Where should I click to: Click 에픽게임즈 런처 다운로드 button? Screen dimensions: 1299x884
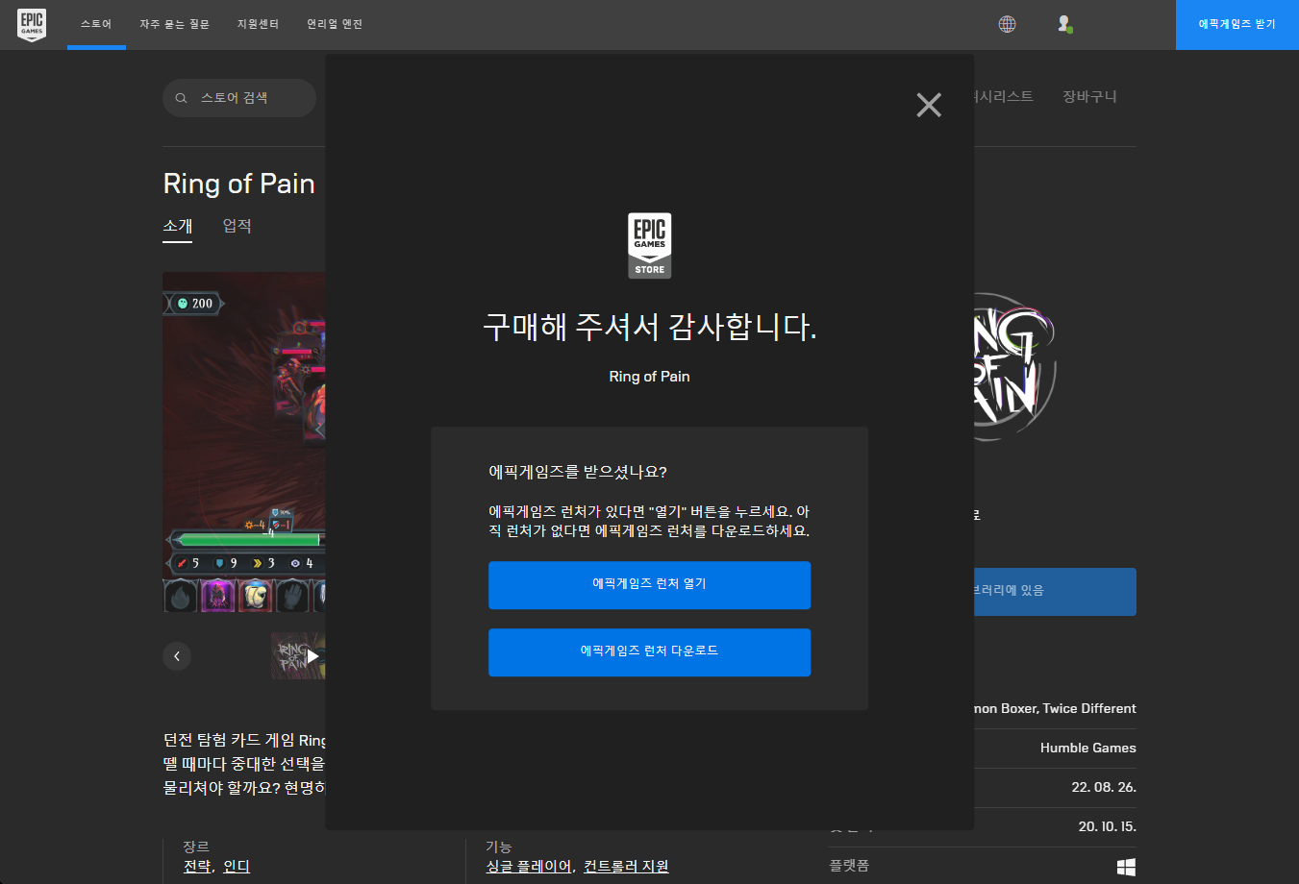(650, 652)
